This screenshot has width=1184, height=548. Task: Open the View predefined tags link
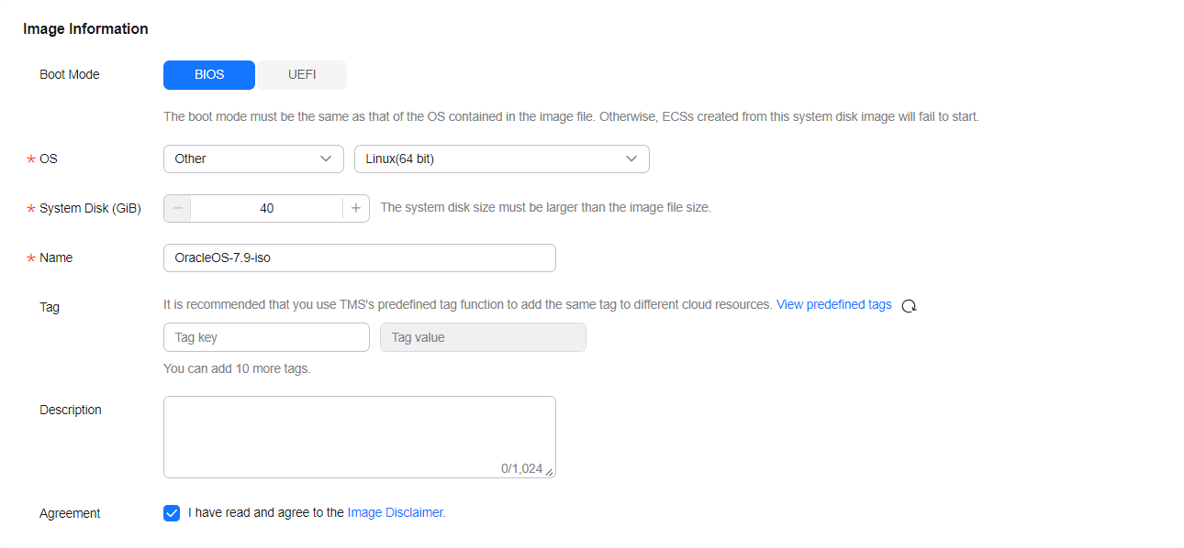(833, 304)
